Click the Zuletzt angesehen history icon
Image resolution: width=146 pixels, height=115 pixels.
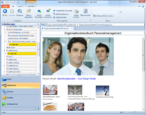(x=28, y=11)
